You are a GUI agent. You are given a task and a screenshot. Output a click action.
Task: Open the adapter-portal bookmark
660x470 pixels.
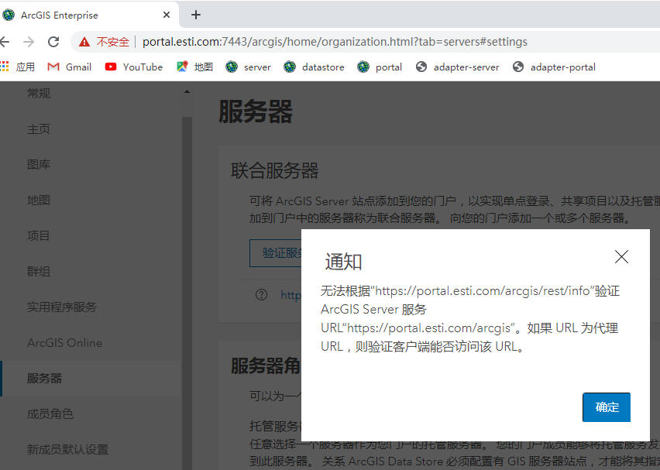click(554, 67)
